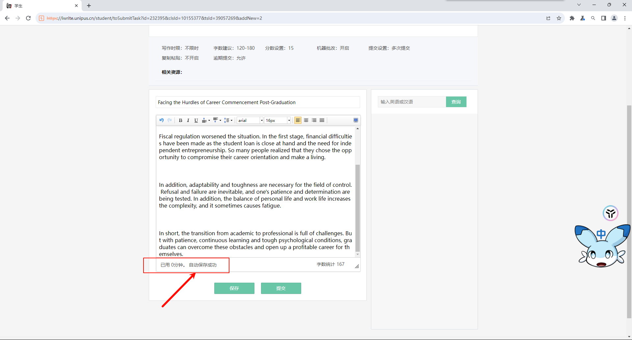Click the dictionary search input field
The height and width of the screenshot is (340, 632).
(412, 102)
